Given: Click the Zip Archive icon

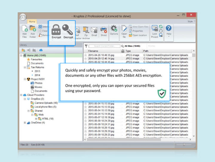Looking at the screenshot, I should click(86, 31).
